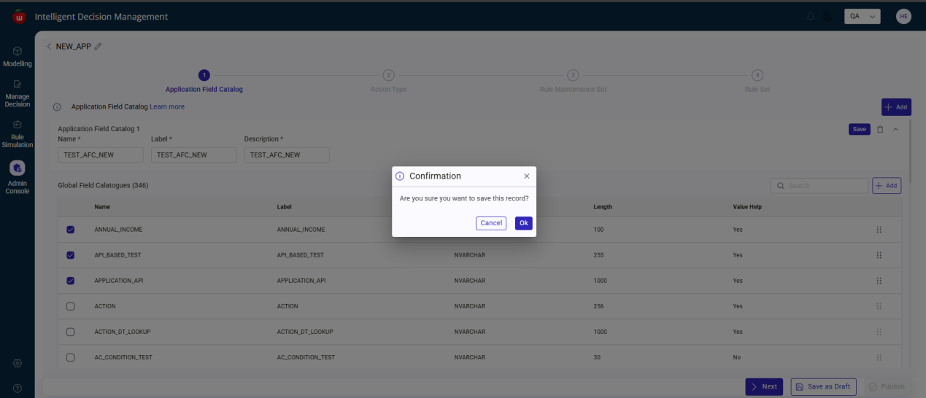Grab drag handle of ACTION row

pyautogui.click(x=879, y=306)
